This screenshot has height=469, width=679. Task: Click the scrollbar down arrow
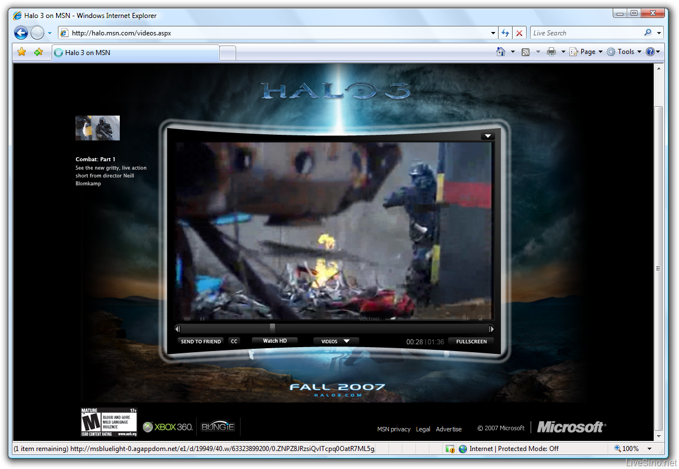coord(659,436)
